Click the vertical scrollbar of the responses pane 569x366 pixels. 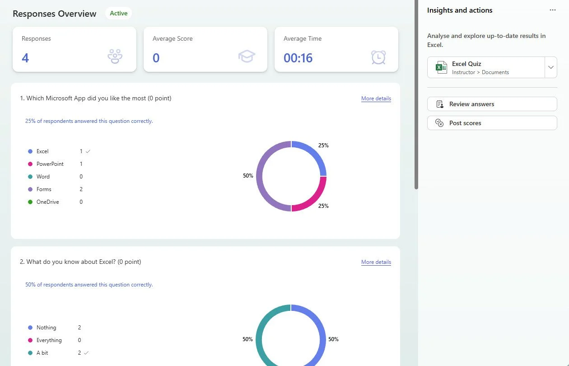pyautogui.click(x=416, y=95)
